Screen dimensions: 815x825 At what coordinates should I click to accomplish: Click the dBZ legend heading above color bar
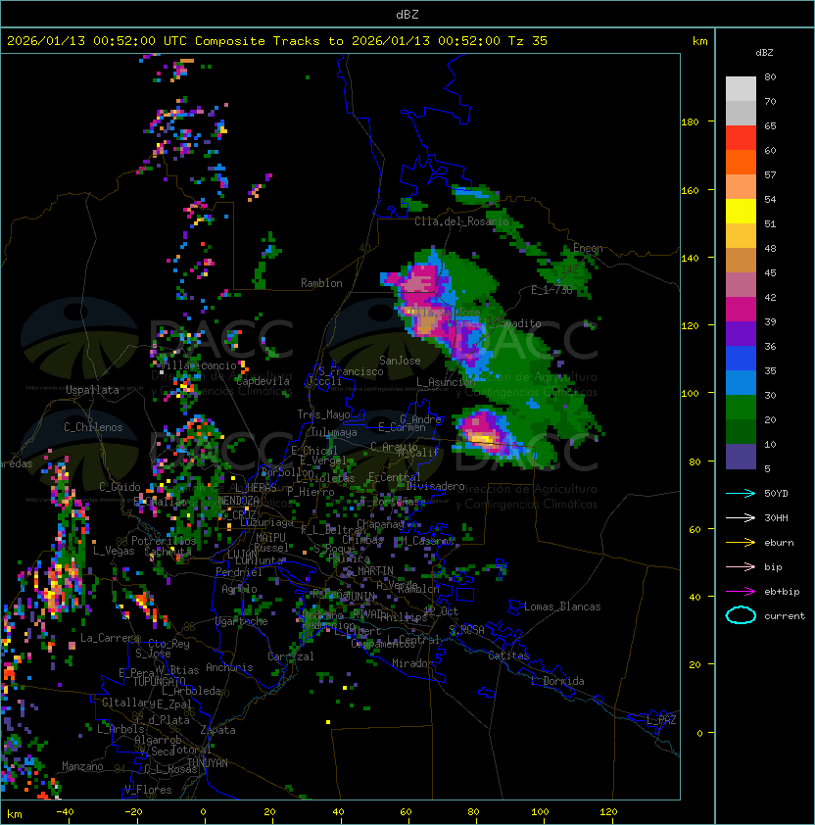tap(764, 53)
